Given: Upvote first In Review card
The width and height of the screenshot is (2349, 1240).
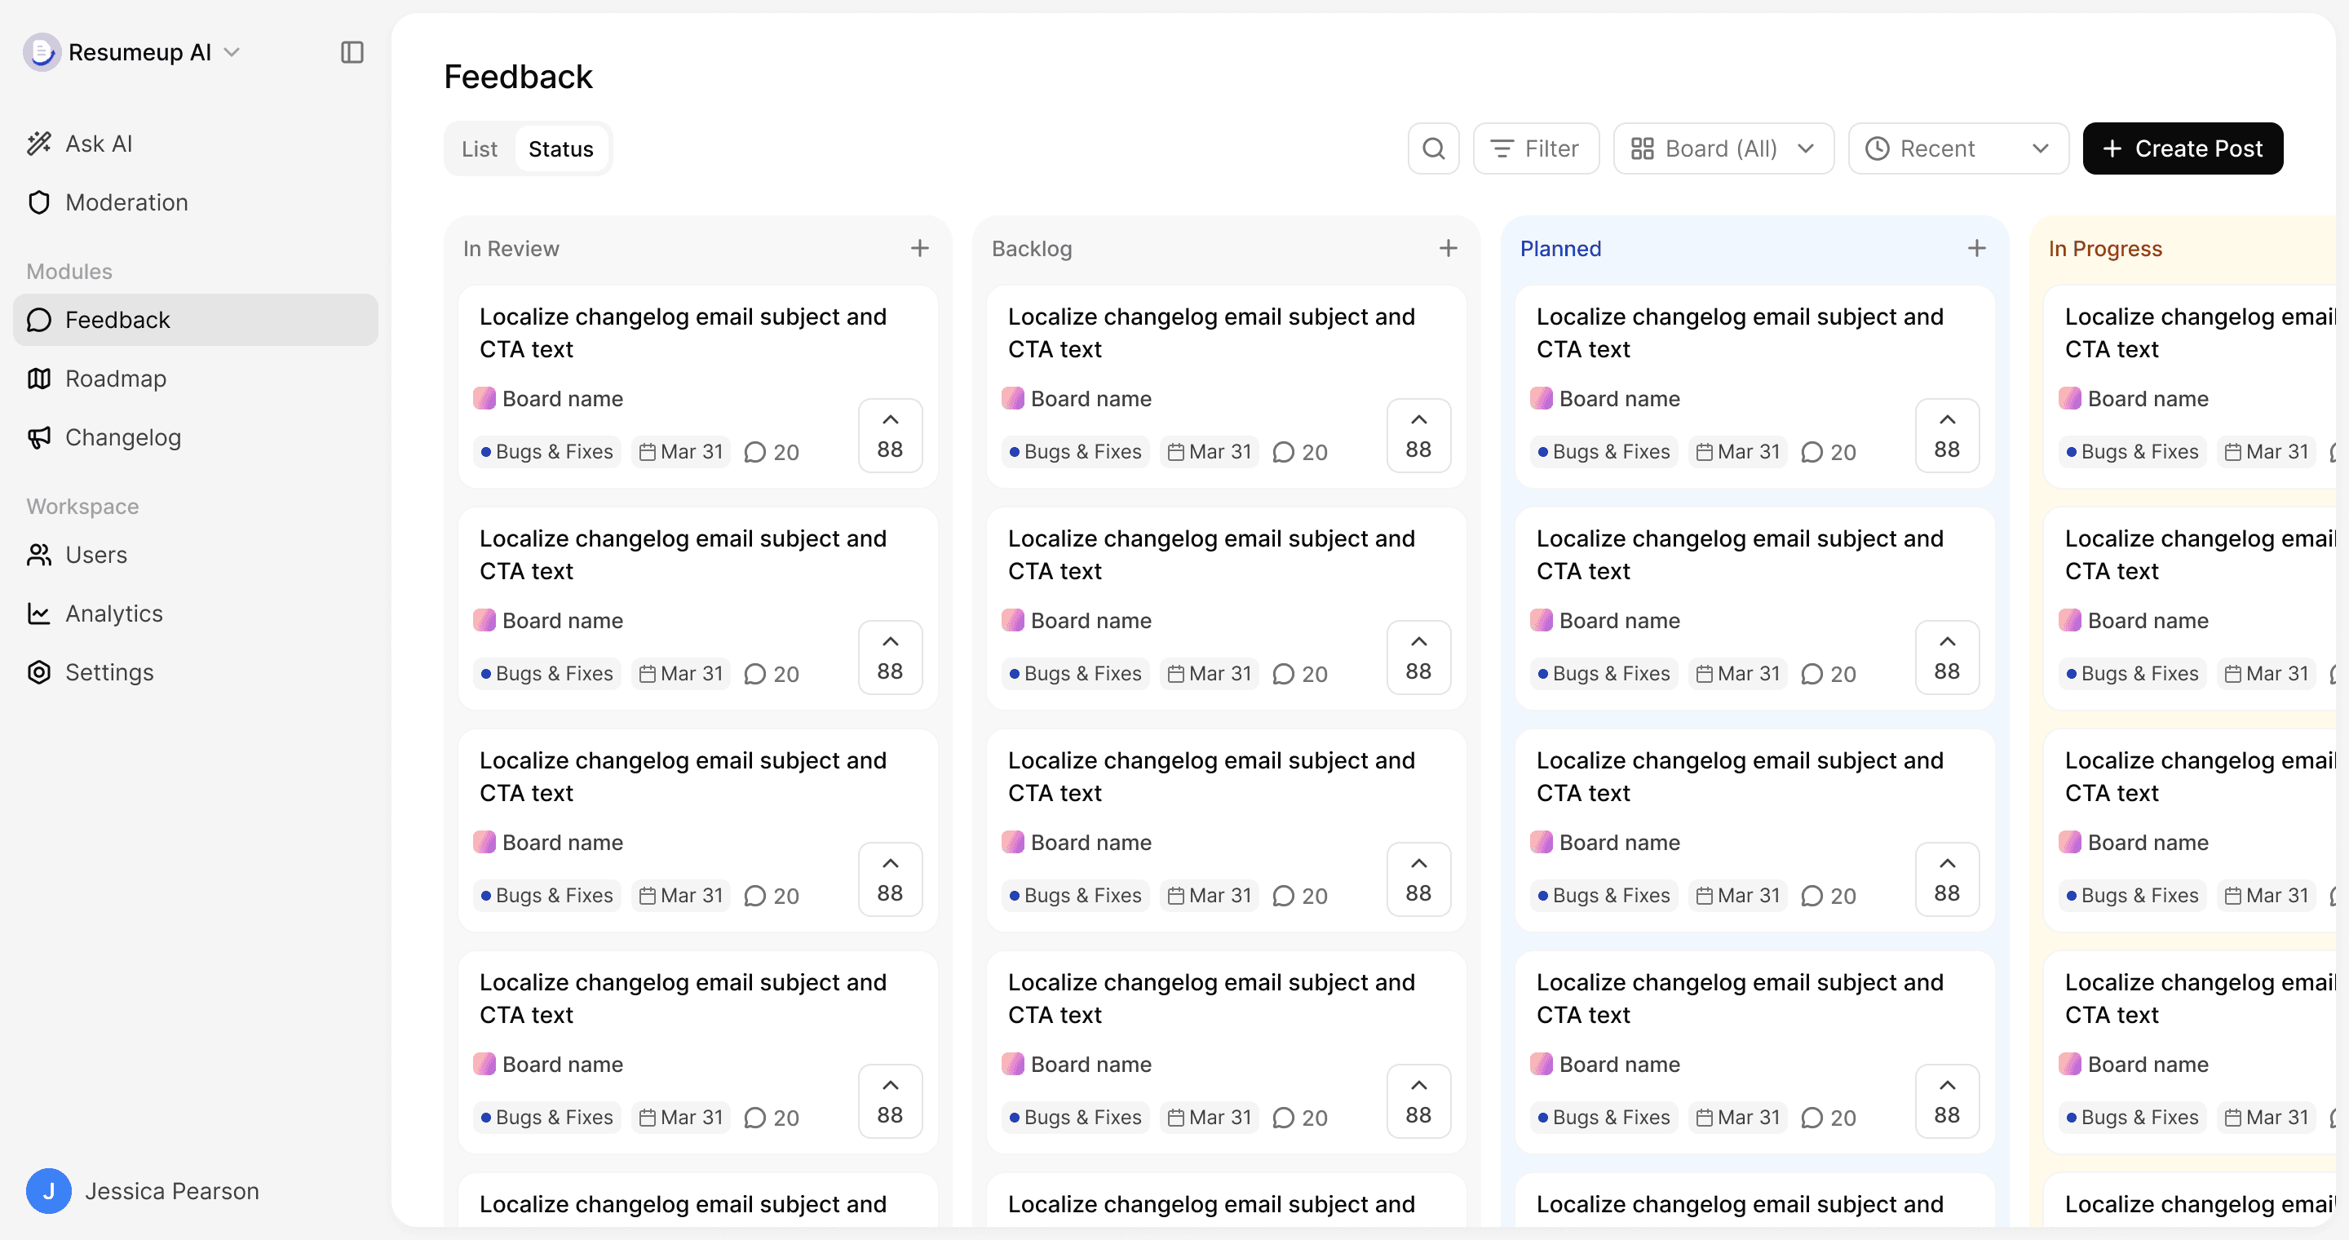Looking at the screenshot, I should 890,436.
